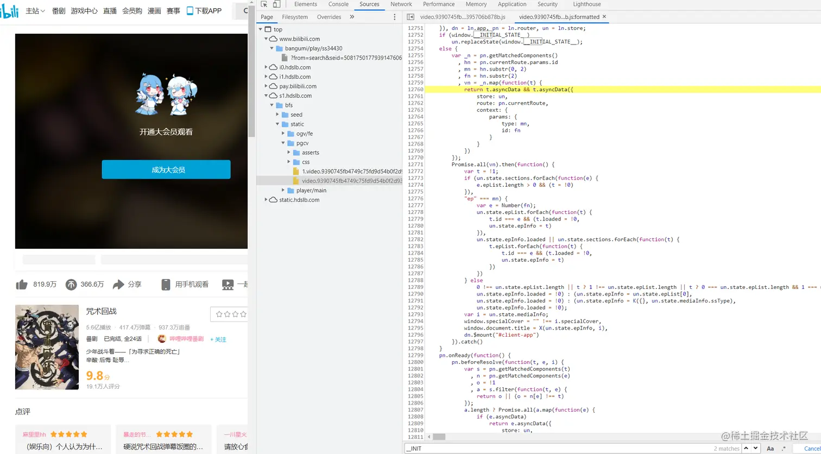The width and height of the screenshot is (821, 454).
Task: Set breakpoint on line number 12760
Action: [415, 90]
